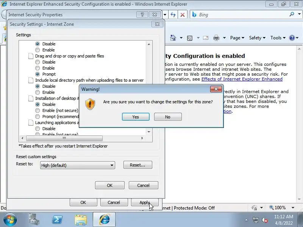Open the zoom level dropdown arrow
The width and height of the screenshot is (303, 227).
click(293, 208)
